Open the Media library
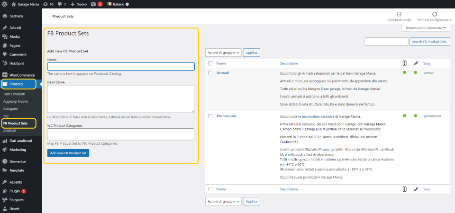455x213 pixels. pos(15,37)
